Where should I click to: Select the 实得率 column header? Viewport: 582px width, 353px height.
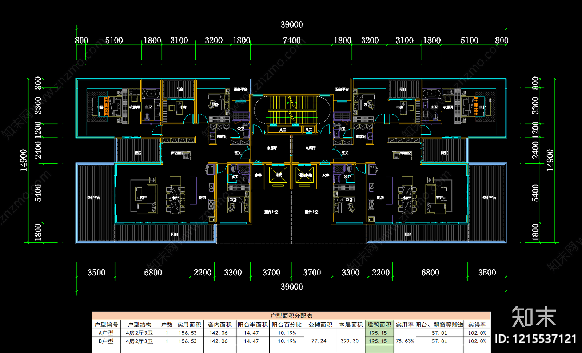[x=477, y=325]
